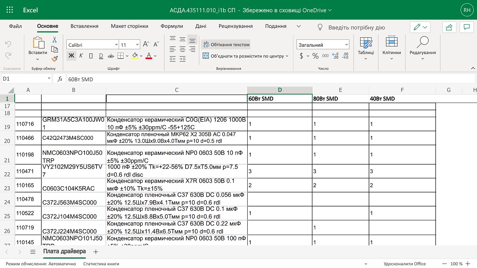Image resolution: width=477 pixels, height=268 pixels.
Task: Click the Paste (Вставити) clipboard icon
Action: pos(38,42)
